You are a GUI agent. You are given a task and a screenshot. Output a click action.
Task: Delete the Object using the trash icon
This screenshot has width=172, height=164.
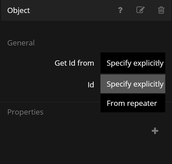point(161,10)
